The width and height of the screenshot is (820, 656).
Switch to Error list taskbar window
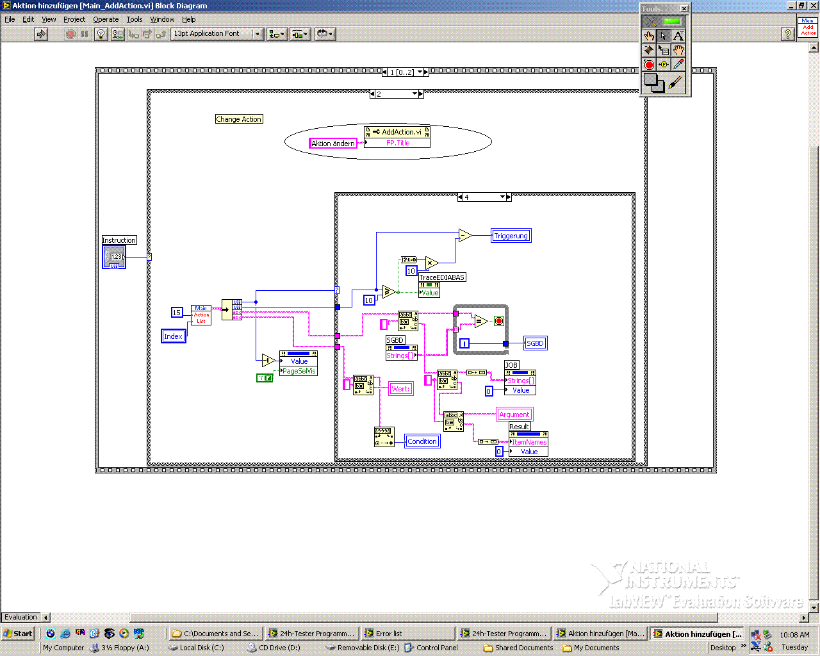coord(407,634)
